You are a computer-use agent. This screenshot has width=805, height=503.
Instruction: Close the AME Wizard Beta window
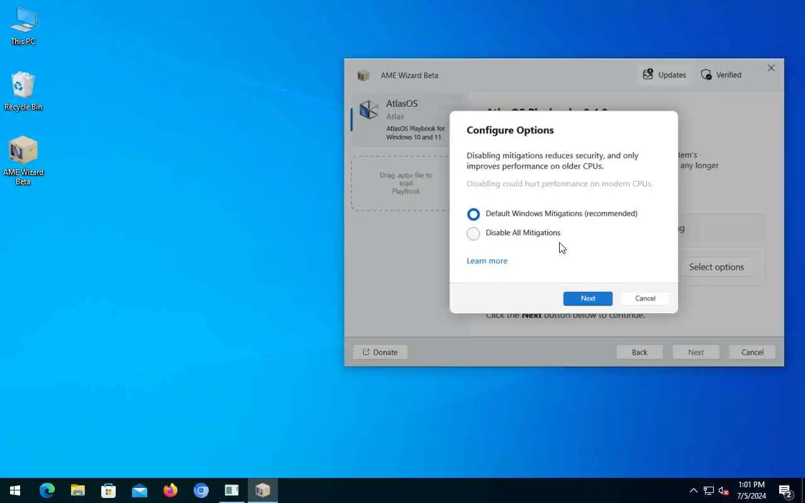771,68
